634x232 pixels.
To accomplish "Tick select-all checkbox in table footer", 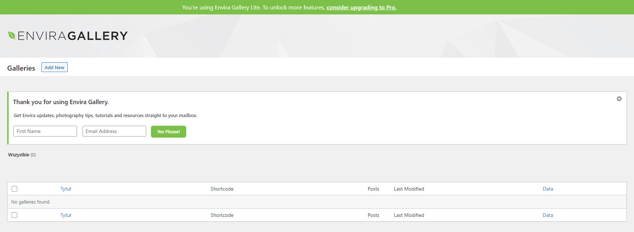I will tap(14, 215).
